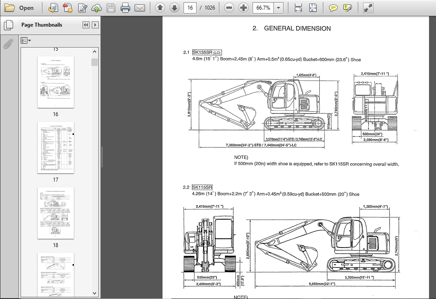Click the 500mm(20") shoe width text

pos(207,277)
